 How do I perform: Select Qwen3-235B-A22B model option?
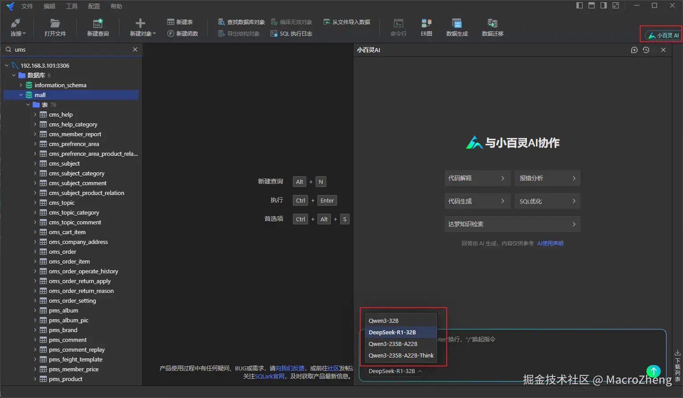click(x=401, y=344)
